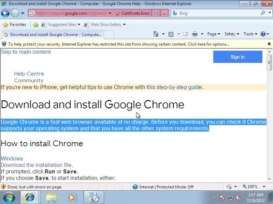
Task: Open a new blank tab
Action: click(x=109, y=35)
